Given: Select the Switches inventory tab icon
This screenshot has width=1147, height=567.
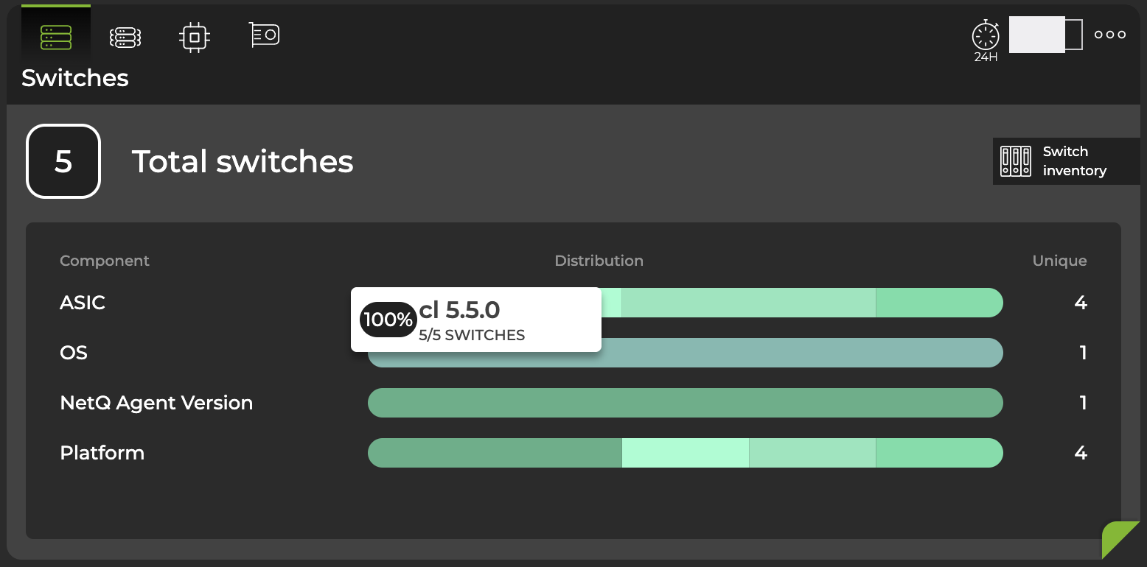Looking at the screenshot, I should click(56, 36).
